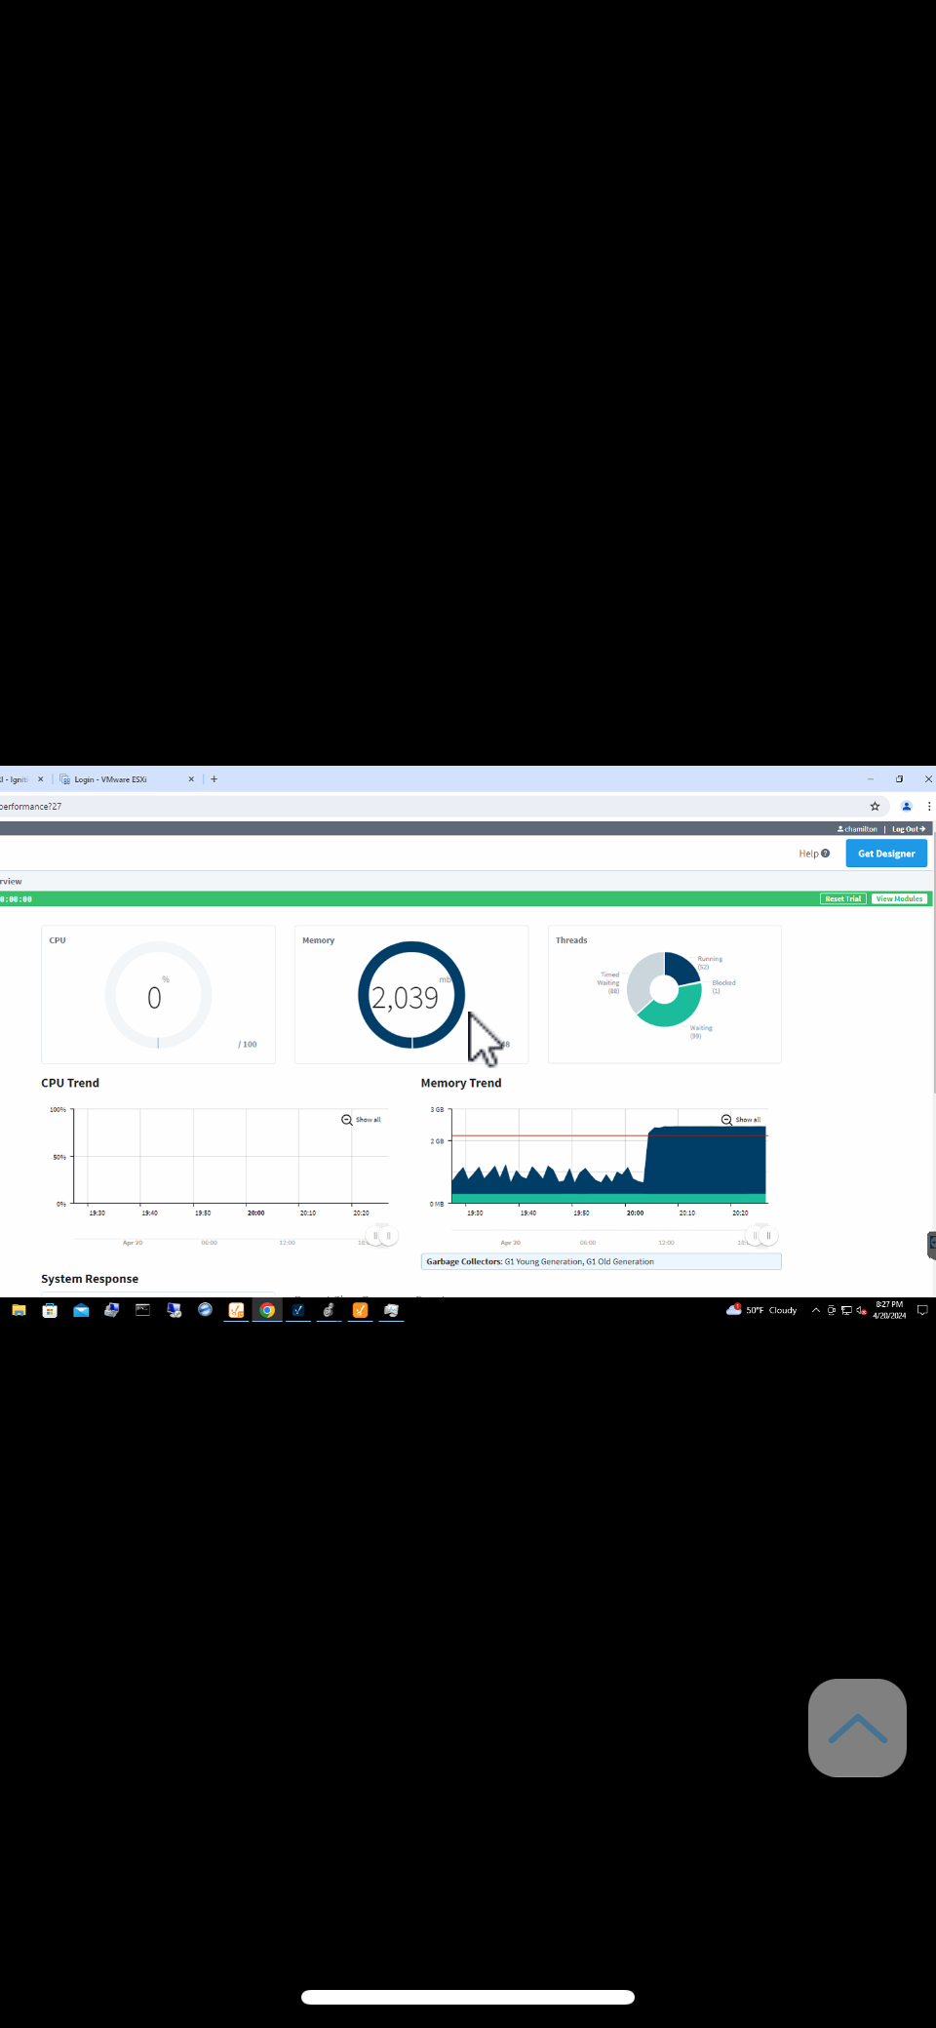Open a new browser tab
The height and width of the screenshot is (2028, 936).
click(214, 779)
